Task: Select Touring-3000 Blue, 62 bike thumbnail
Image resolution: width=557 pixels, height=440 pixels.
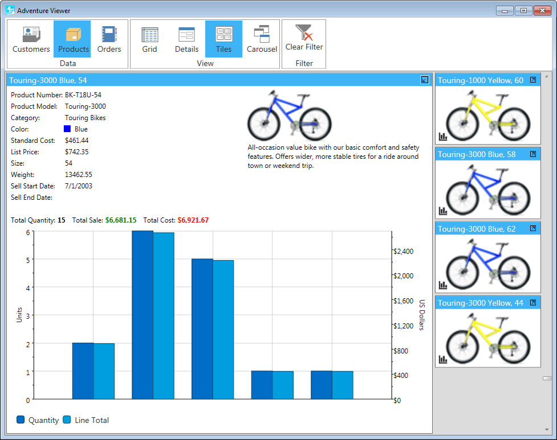Action: point(488,264)
